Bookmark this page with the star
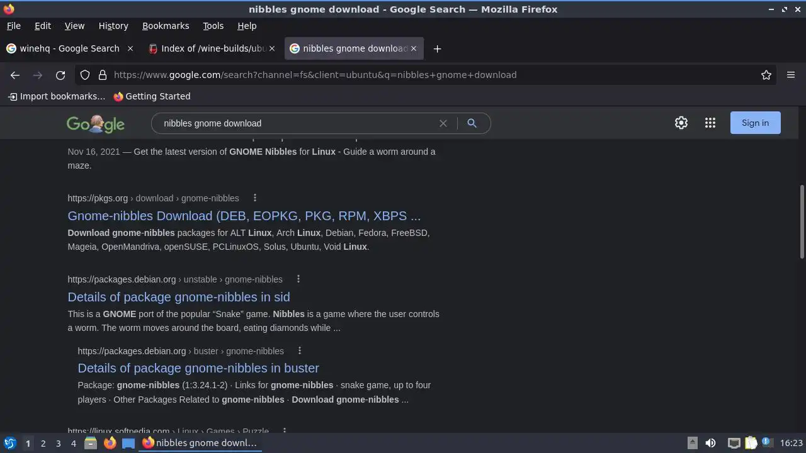Viewport: 806px width, 453px height. click(x=766, y=75)
